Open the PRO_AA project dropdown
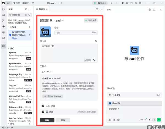The image size is (165, 129). pos(51,3)
